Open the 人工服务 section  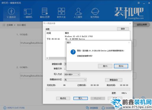click(78, 13)
